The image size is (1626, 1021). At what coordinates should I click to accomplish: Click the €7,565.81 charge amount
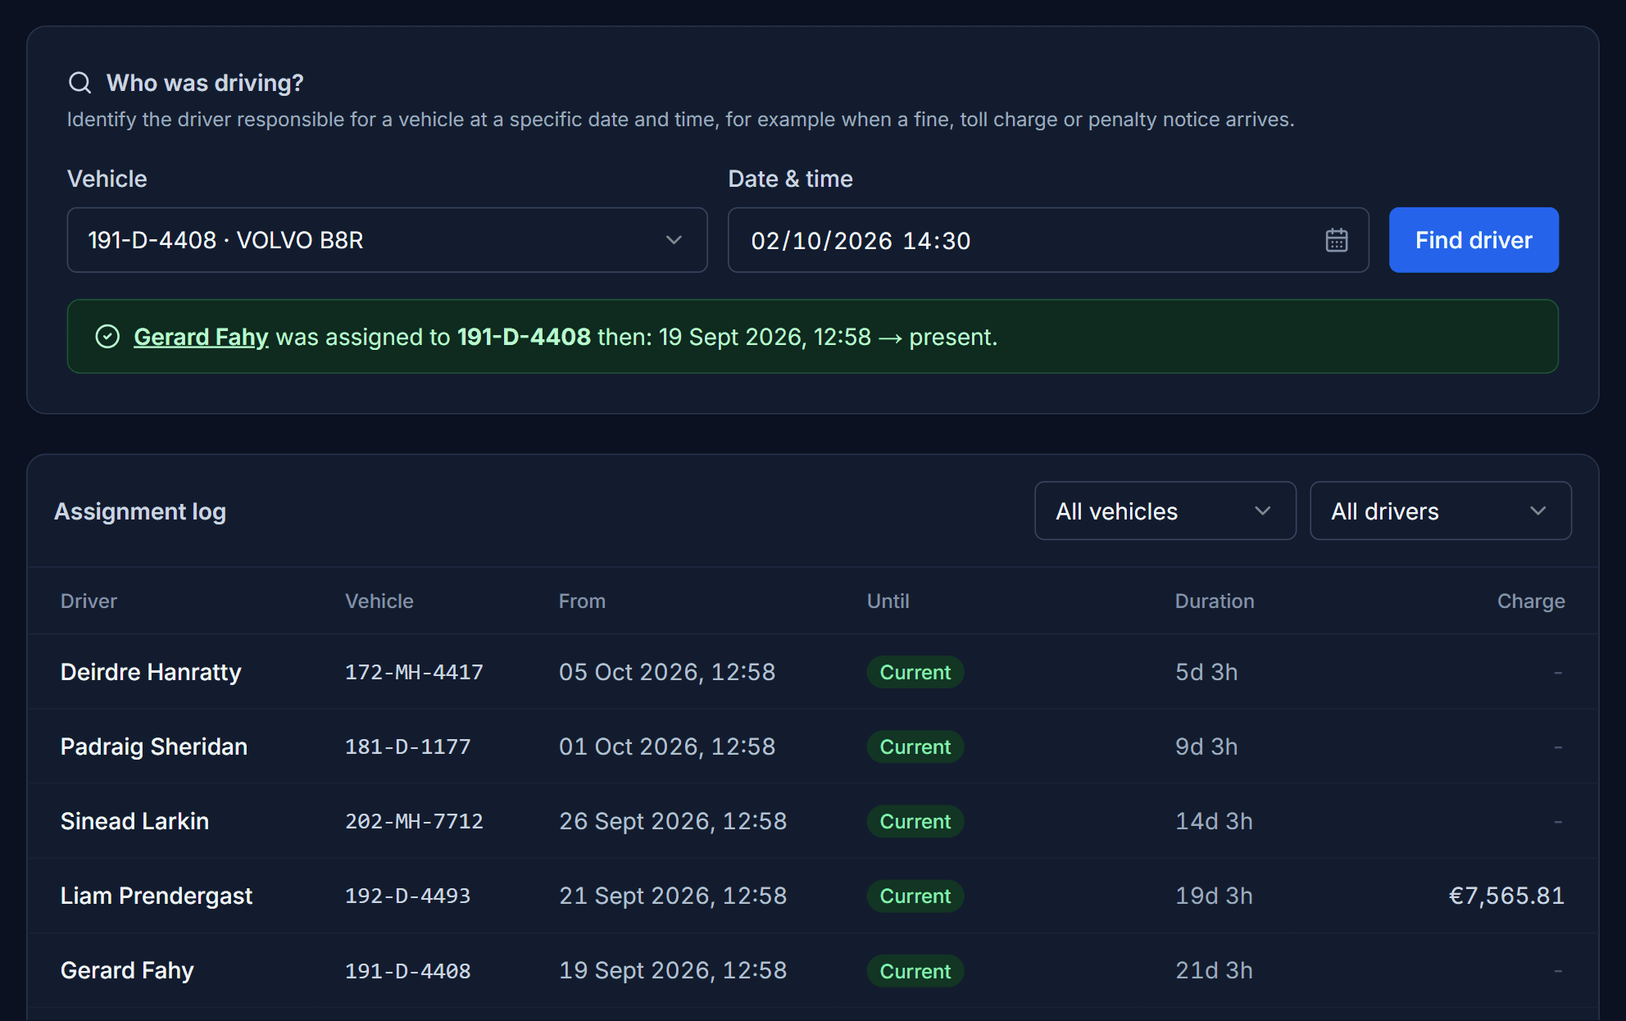click(x=1506, y=896)
